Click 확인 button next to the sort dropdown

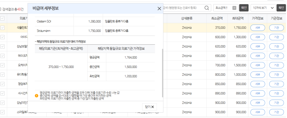[x=244, y=8]
